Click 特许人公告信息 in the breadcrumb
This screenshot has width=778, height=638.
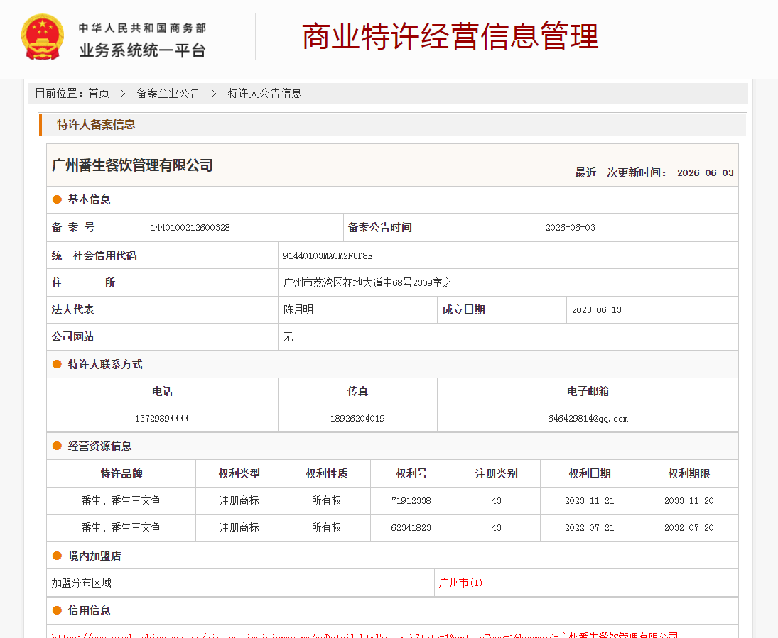coord(264,93)
